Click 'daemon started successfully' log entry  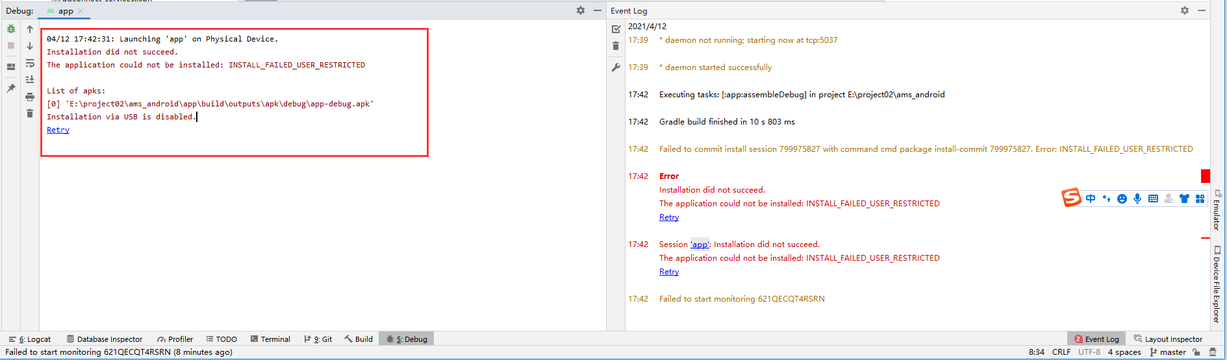715,67
